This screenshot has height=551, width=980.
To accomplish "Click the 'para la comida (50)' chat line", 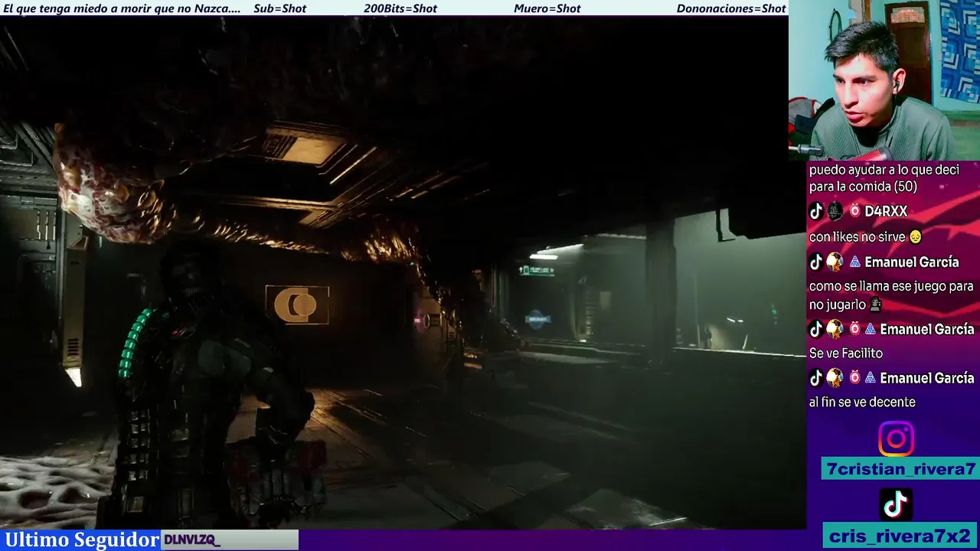I will 863,187.
